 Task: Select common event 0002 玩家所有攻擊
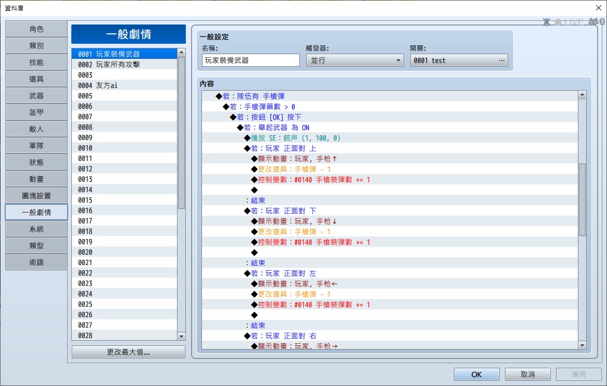[x=124, y=65]
